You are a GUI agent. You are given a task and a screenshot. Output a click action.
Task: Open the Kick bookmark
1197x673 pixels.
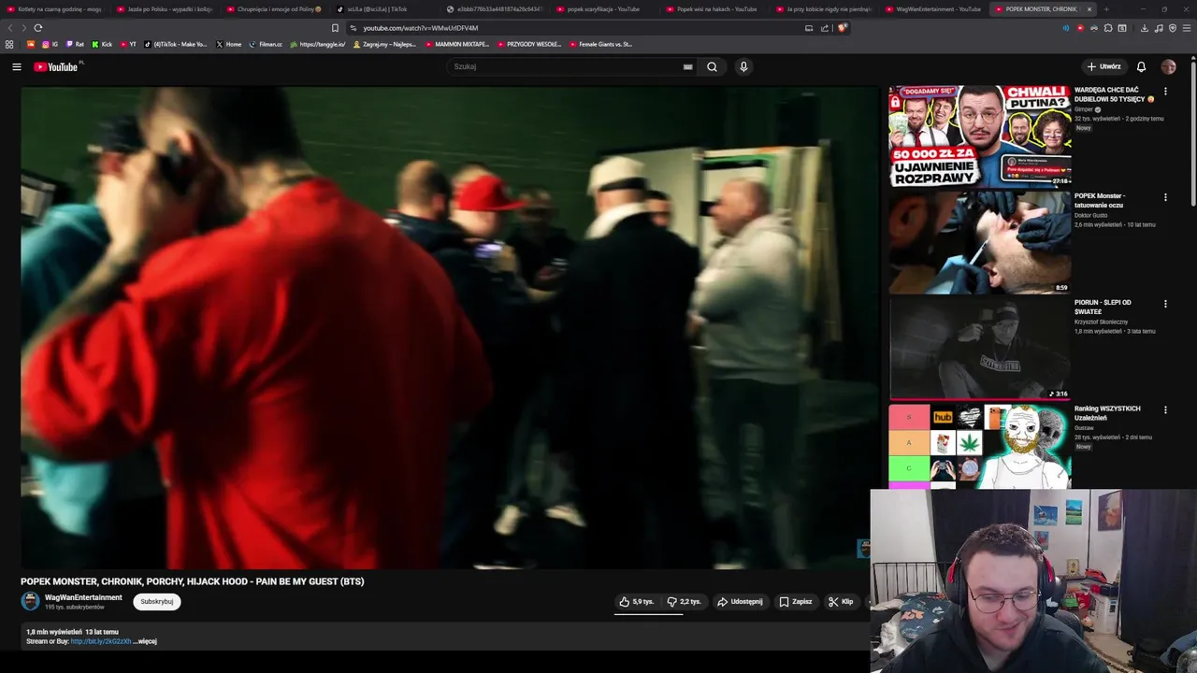(102, 44)
